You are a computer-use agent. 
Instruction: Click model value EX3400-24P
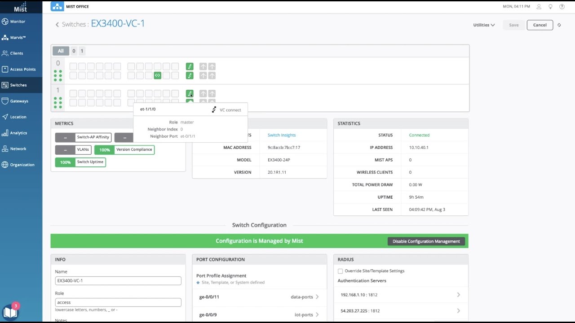[280, 160]
